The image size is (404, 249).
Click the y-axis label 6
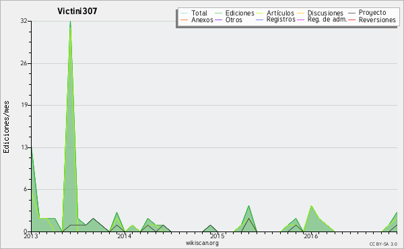[x=26, y=189]
